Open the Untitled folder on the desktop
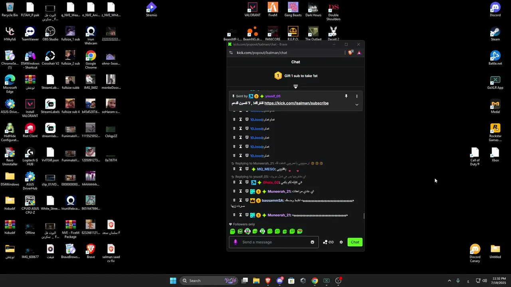 tap(495, 252)
